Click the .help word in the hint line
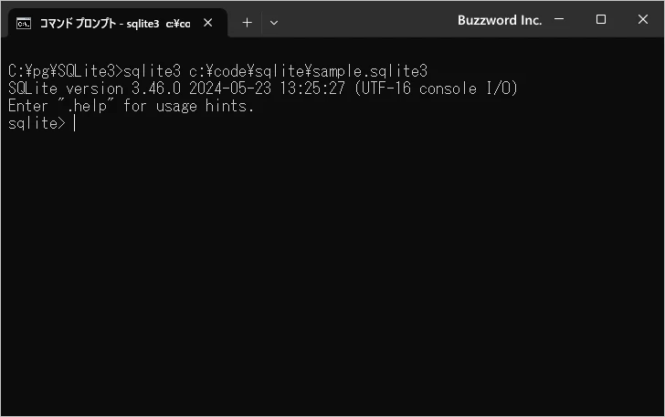Viewport: 665px width, 417px height. coord(87,106)
